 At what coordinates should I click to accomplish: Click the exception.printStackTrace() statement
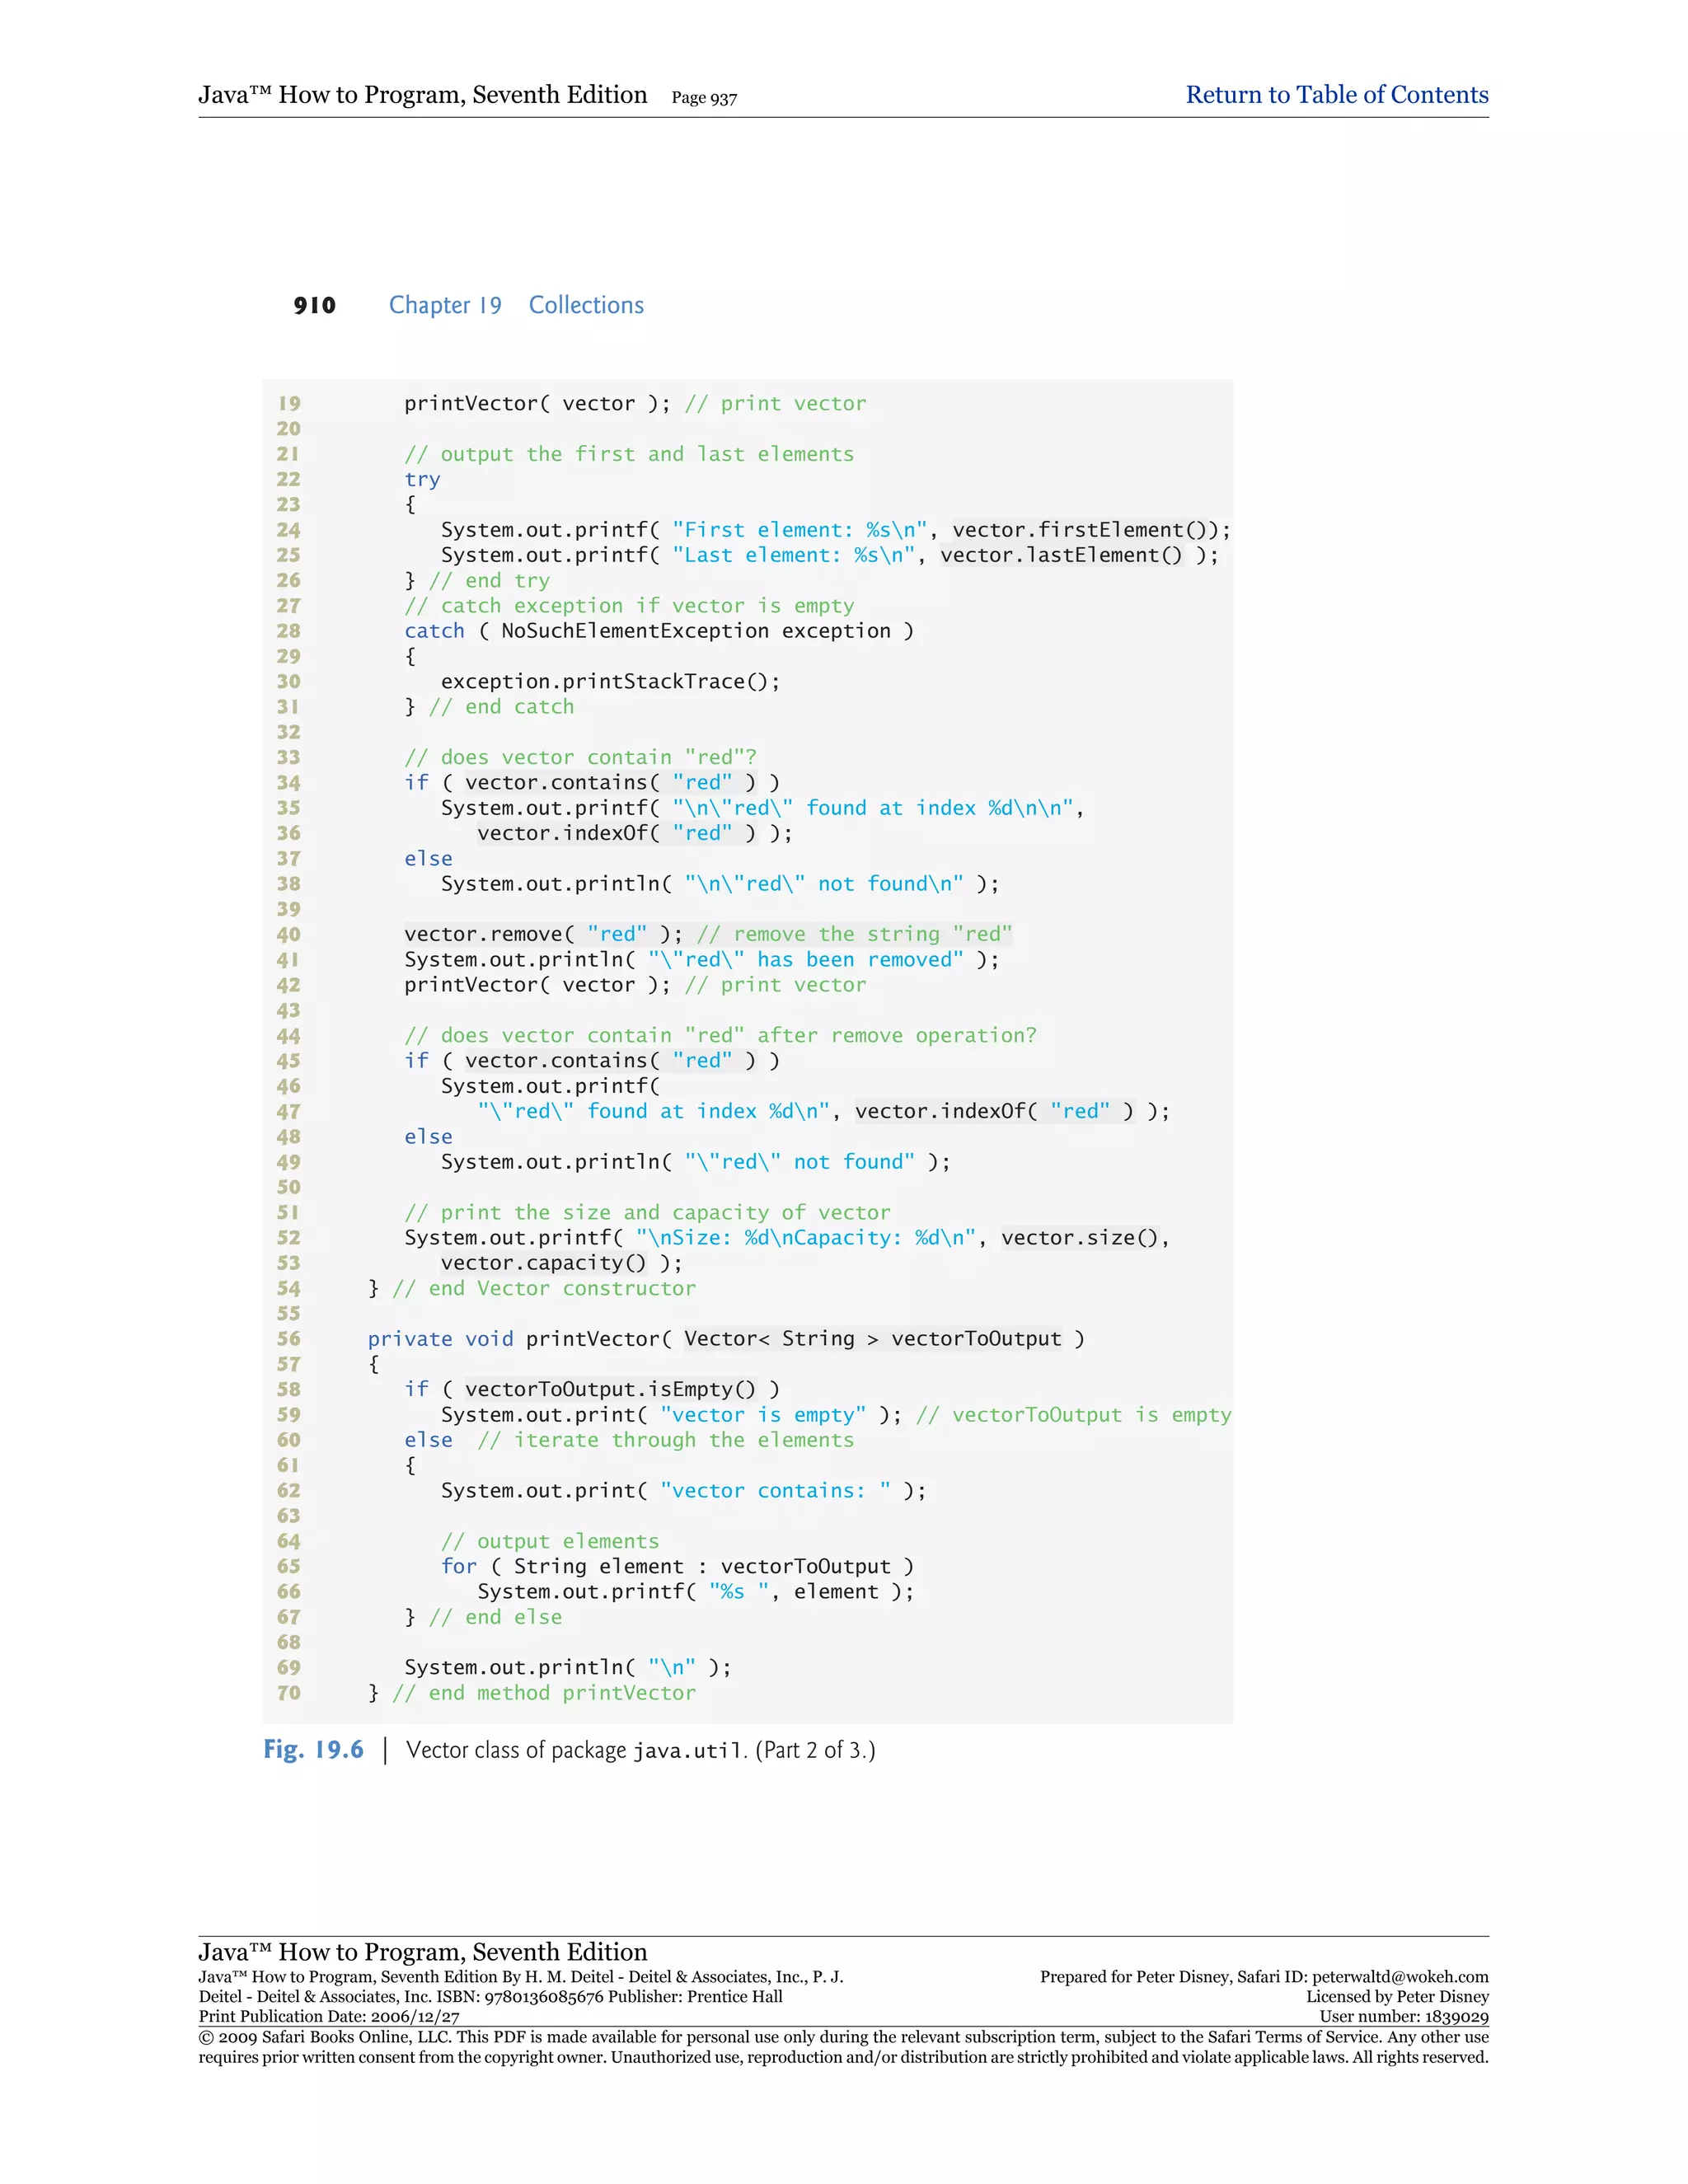(x=610, y=682)
